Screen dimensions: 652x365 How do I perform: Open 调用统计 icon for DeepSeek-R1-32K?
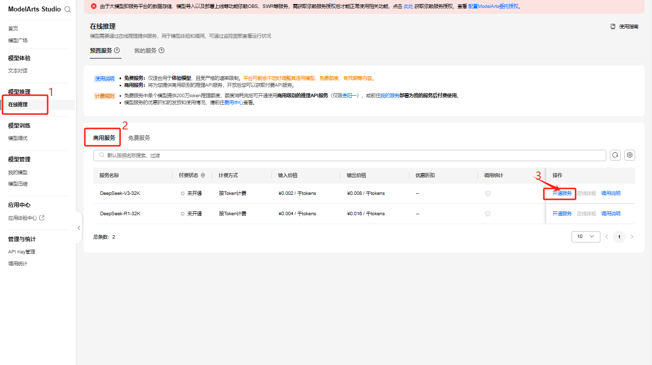pyautogui.click(x=487, y=214)
